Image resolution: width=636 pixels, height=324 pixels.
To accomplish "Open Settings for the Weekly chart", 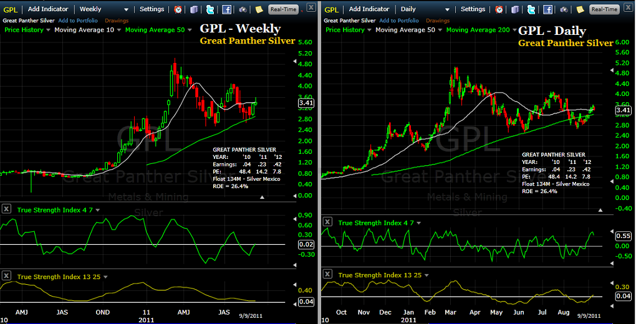I will tap(152, 9).
